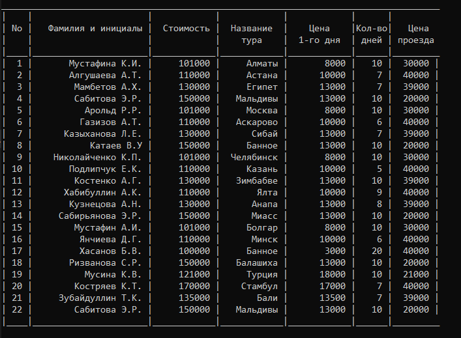Click the cost value 121000
This screenshot has height=338, width=461.
point(194,275)
